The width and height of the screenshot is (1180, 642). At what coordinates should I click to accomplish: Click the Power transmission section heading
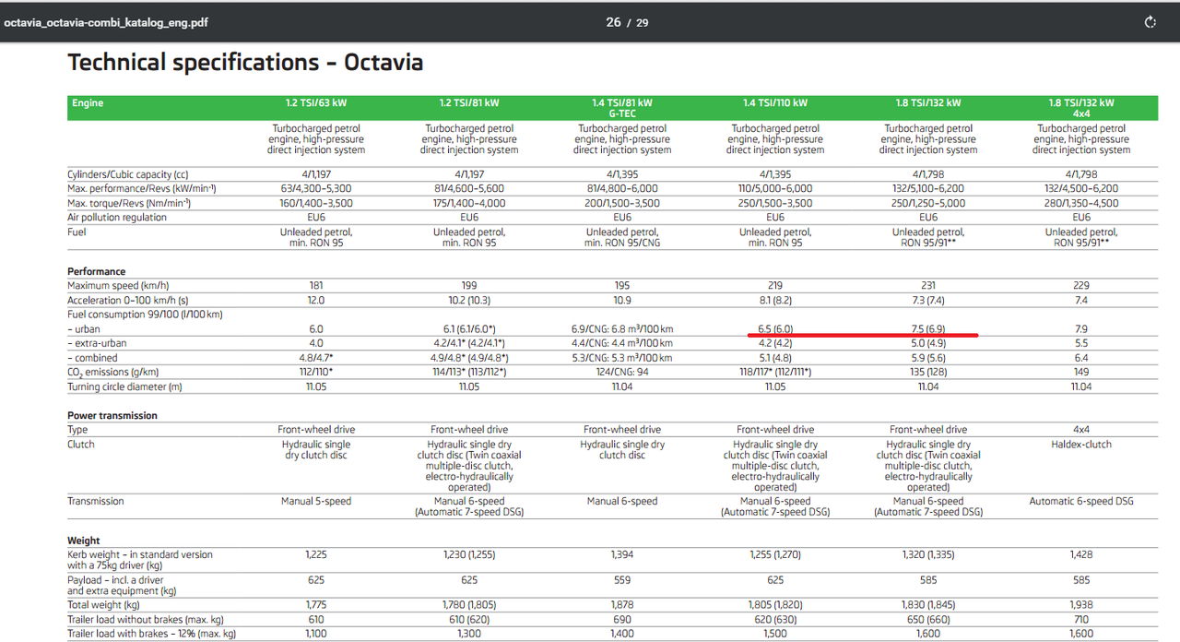(112, 416)
